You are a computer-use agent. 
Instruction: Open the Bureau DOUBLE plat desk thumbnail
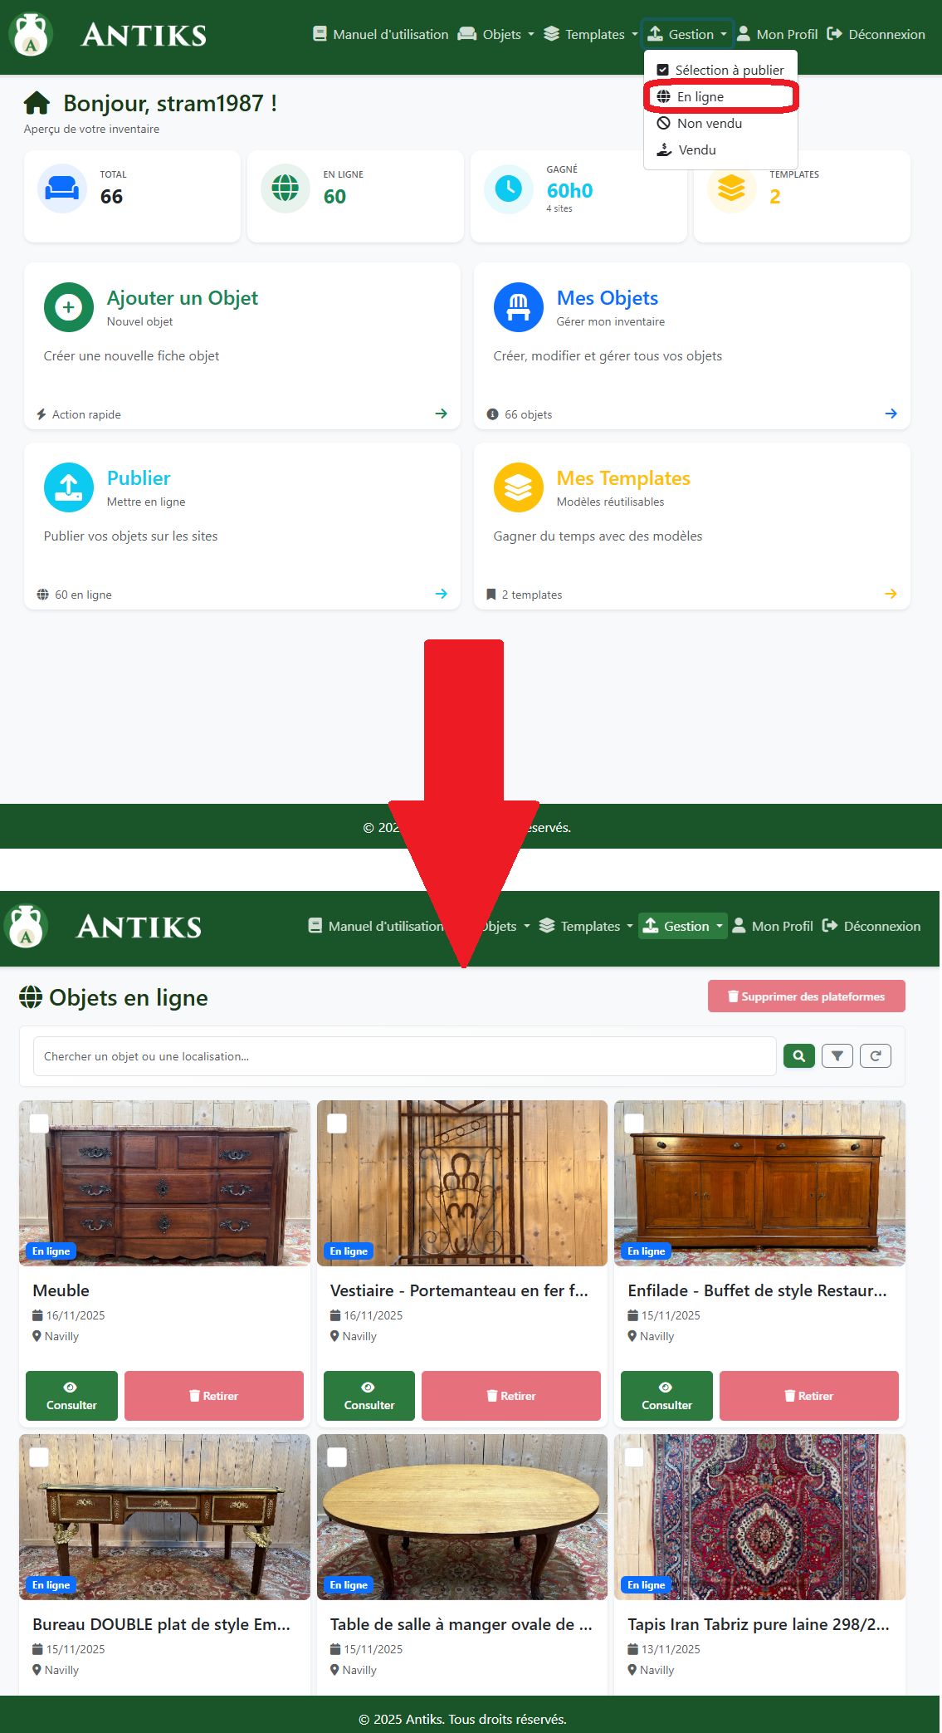click(x=165, y=1517)
